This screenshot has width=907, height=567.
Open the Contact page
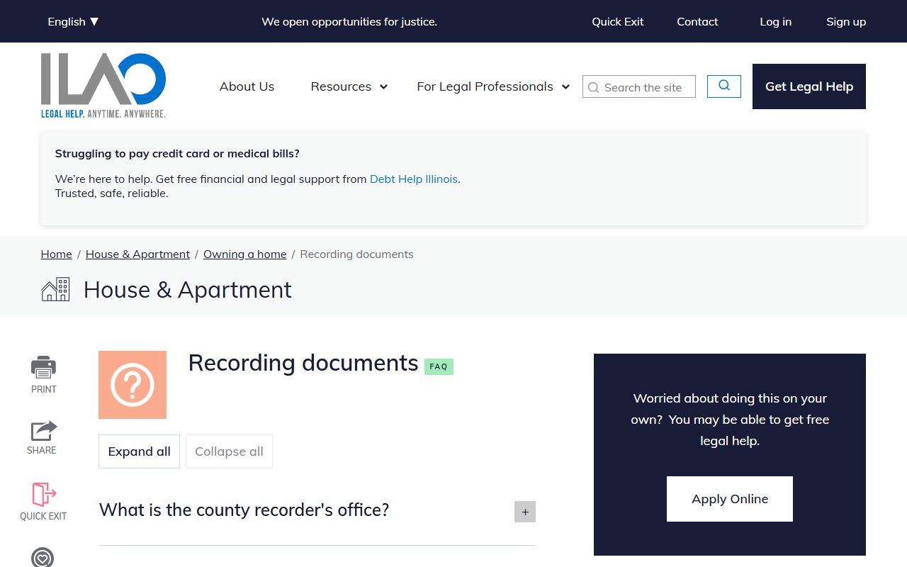click(697, 21)
